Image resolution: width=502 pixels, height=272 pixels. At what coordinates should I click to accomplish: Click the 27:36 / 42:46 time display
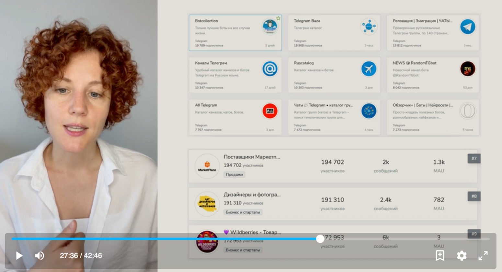click(x=81, y=255)
